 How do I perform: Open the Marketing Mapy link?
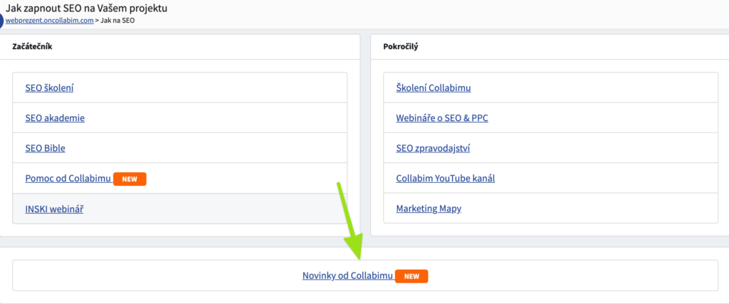429,209
